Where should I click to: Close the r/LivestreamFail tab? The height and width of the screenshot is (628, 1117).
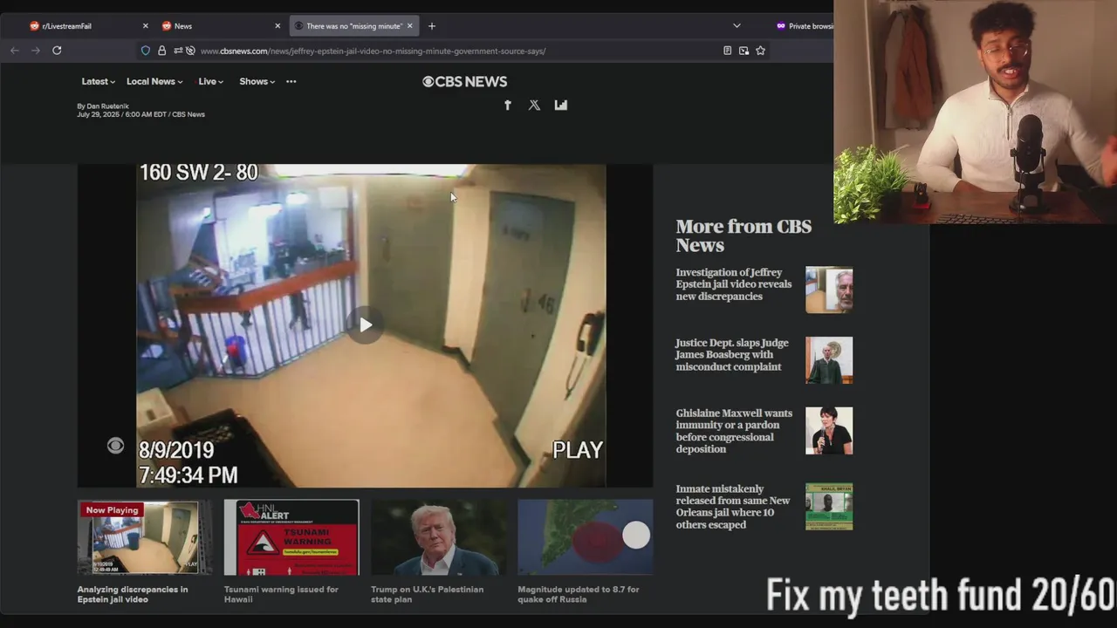pos(146,26)
